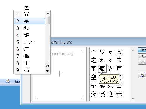Image resolution: width=146 pixels, height=109 pixels.
Task: Insert small hiragana ぇ from results
Action: click(111, 61)
